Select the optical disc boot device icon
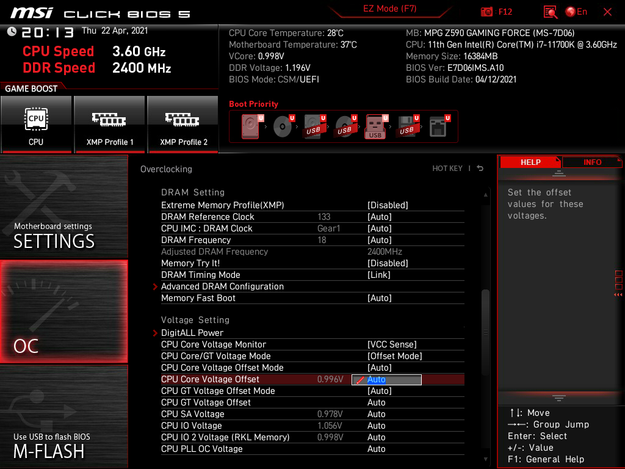This screenshot has width=625, height=469. 284,126
